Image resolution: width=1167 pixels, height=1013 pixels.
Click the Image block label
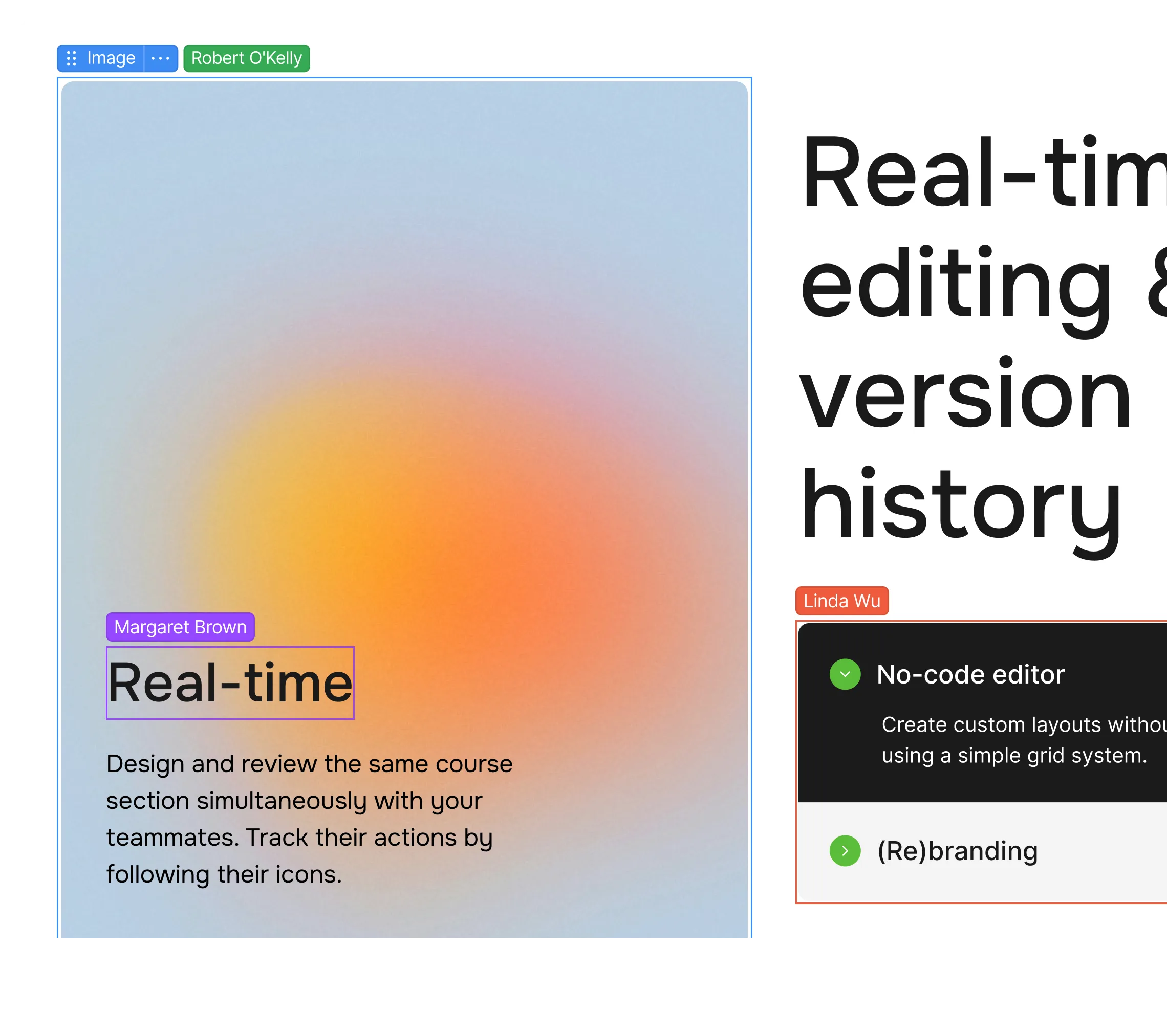111,58
